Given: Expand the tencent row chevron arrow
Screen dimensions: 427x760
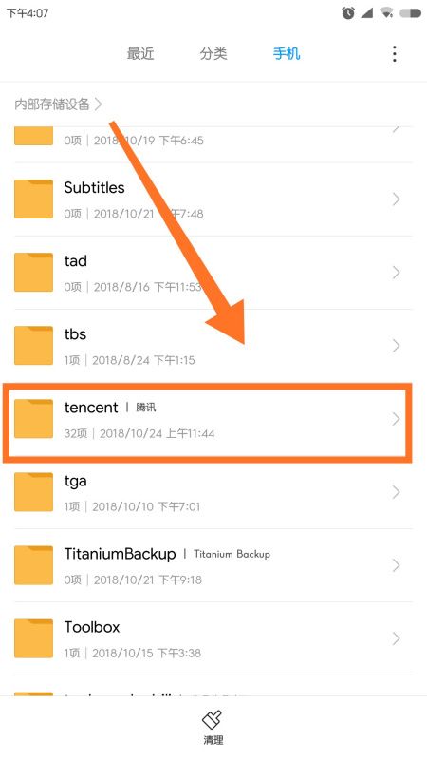Looking at the screenshot, I should [397, 419].
